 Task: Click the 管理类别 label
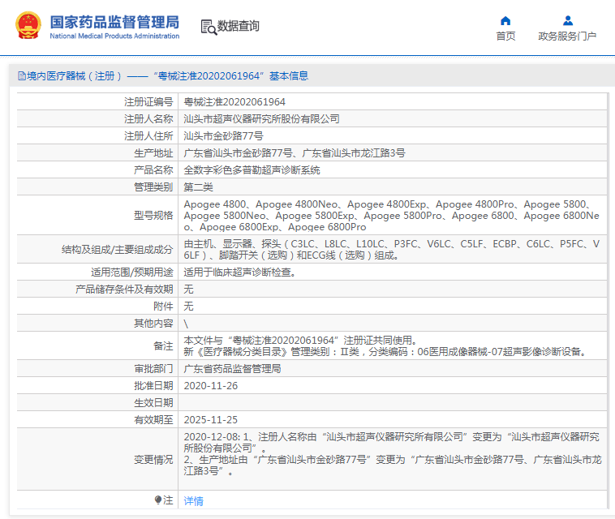point(153,187)
